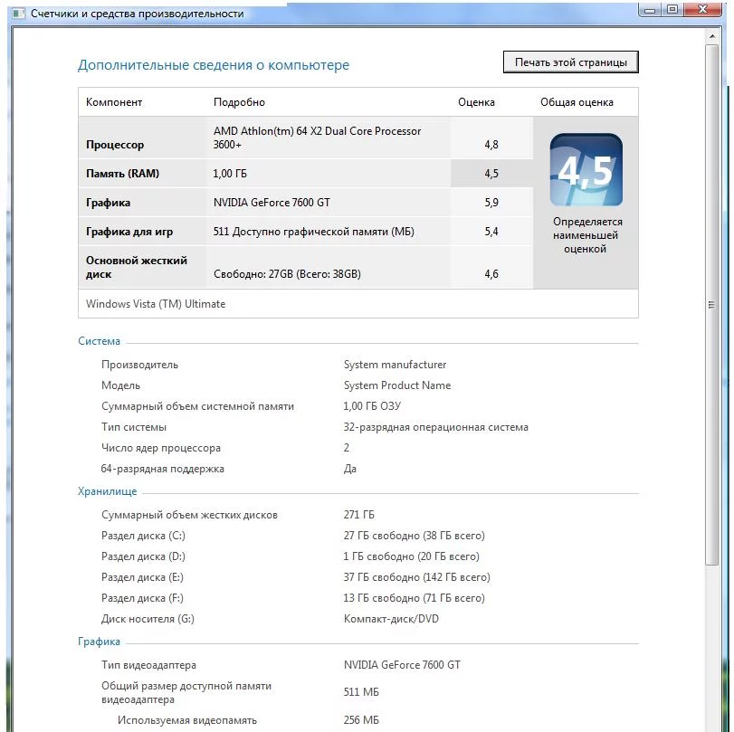Image resolution: width=734 pixels, height=732 pixels.
Task: Click the '511 МБ' video memory value
Action: click(x=361, y=692)
